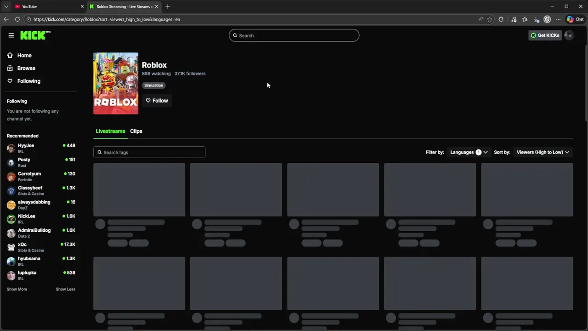
Task: Go to Home in sidebar
Action: pyautogui.click(x=24, y=55)
